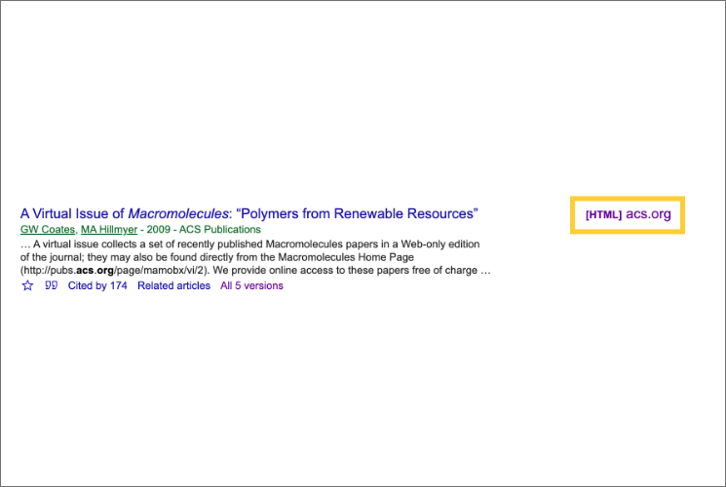
Task: Open the Polymers from Renewable Resources article title
Action: (x=249, y=213)
